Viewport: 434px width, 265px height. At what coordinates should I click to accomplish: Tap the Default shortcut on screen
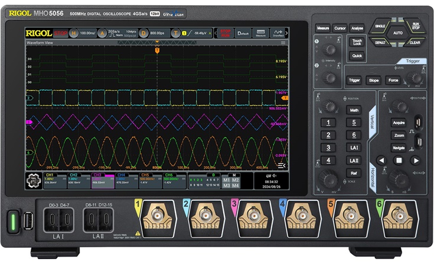point(243,33)
